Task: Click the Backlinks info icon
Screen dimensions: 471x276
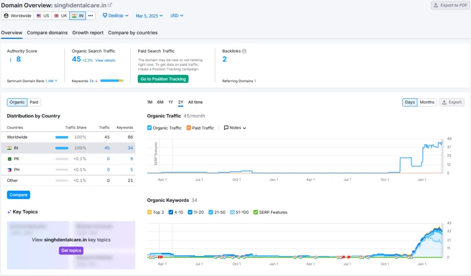Action: click(x=244, y=51)
